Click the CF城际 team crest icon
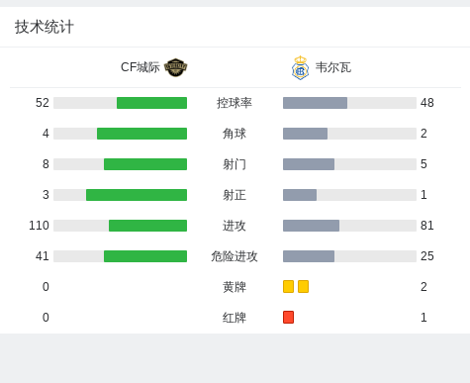470x383 pixels. (176, 67)
